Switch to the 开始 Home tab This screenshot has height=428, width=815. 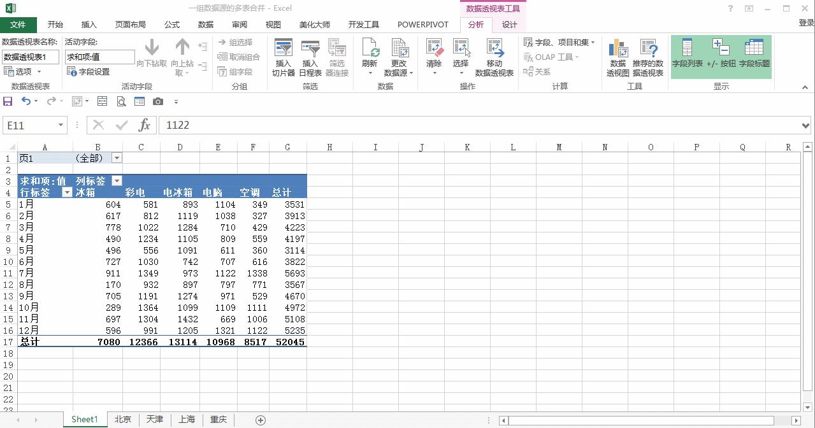click(x=55, y=25)
